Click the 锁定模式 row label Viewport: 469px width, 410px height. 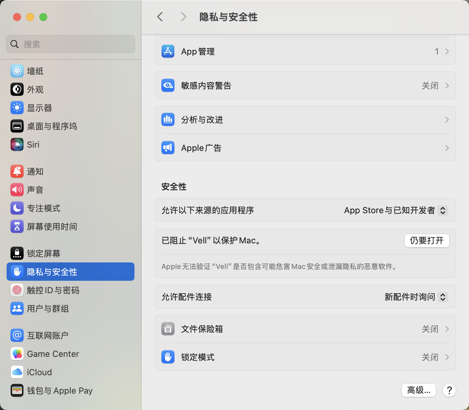pyautogui.click(x=198, y=357)
